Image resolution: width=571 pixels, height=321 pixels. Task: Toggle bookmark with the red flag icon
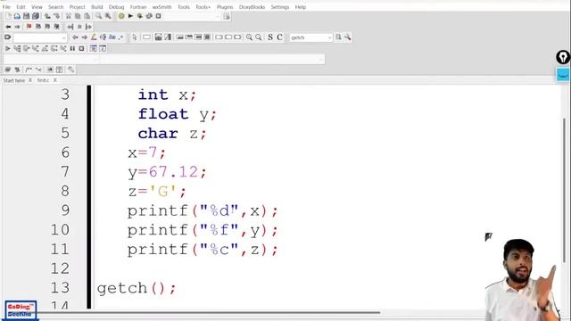click(x=29, y=27)
